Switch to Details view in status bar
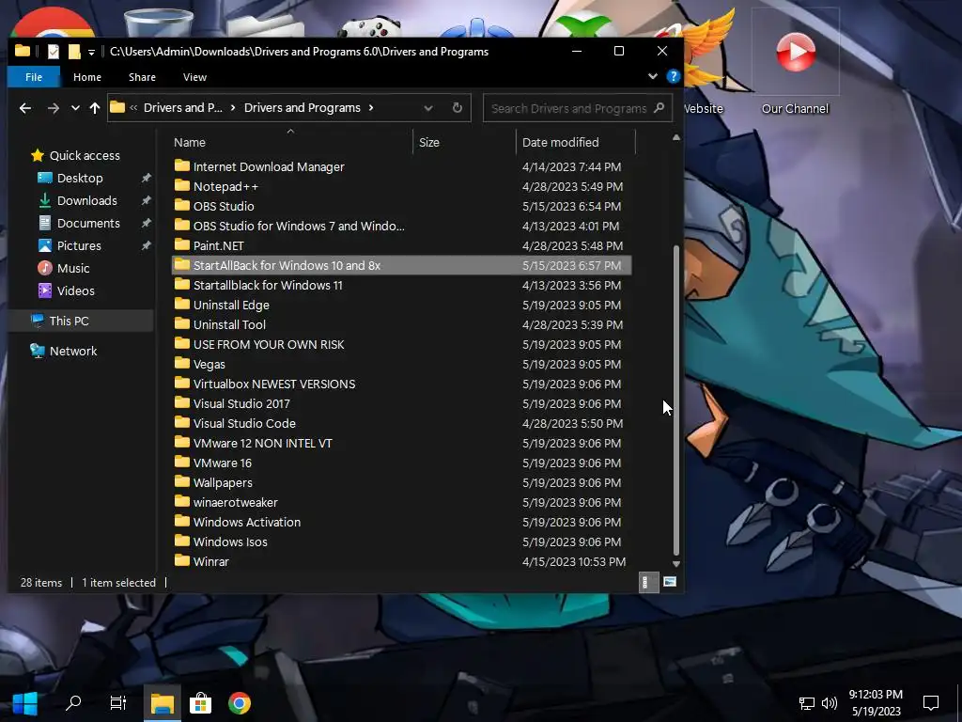 [648, 582]
